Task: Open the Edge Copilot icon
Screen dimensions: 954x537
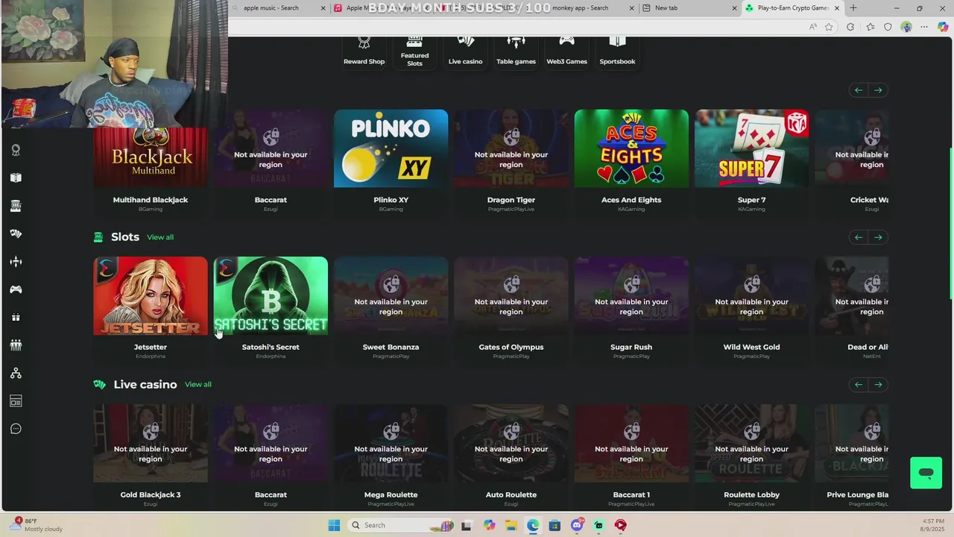Action: pyautogui.click(x=943, y=27)
